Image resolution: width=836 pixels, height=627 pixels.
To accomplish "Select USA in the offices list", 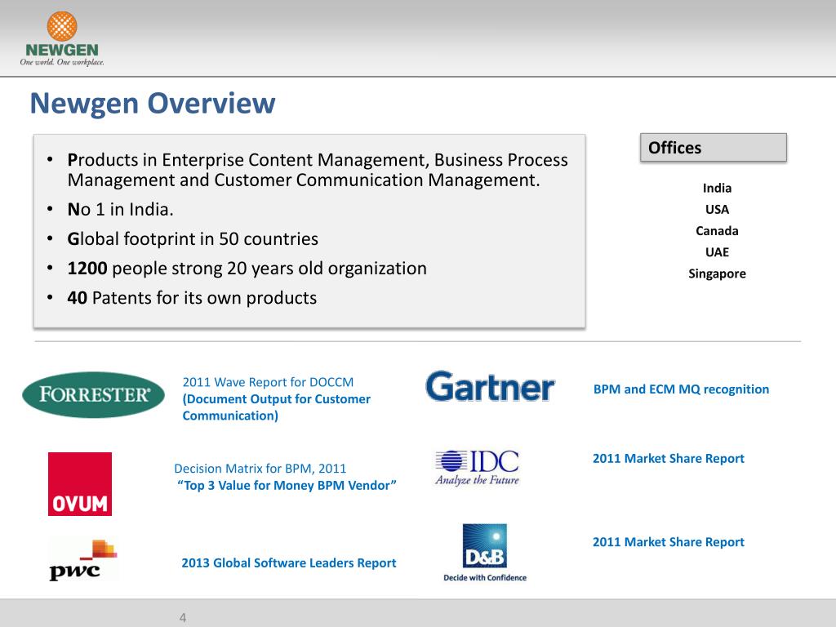I will coord(717,210).
